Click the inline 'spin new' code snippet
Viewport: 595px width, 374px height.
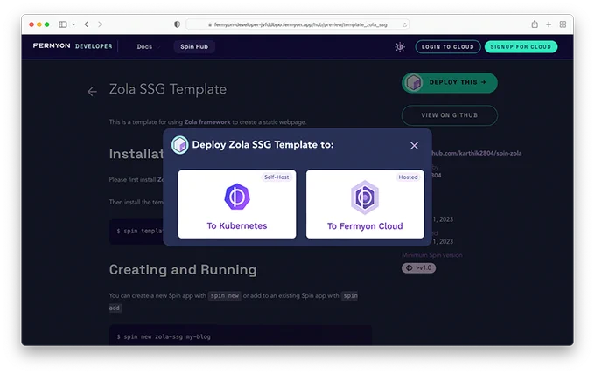(225, 295)
